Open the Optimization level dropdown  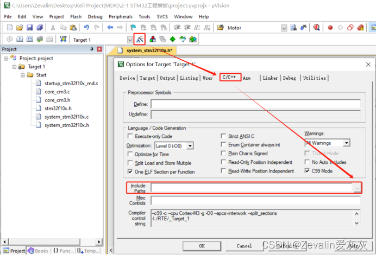tap(190, 145)
